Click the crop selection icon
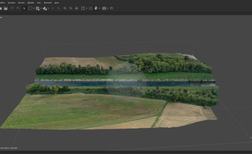This screenshot has height=154, width=252. (x=59, y=9)
